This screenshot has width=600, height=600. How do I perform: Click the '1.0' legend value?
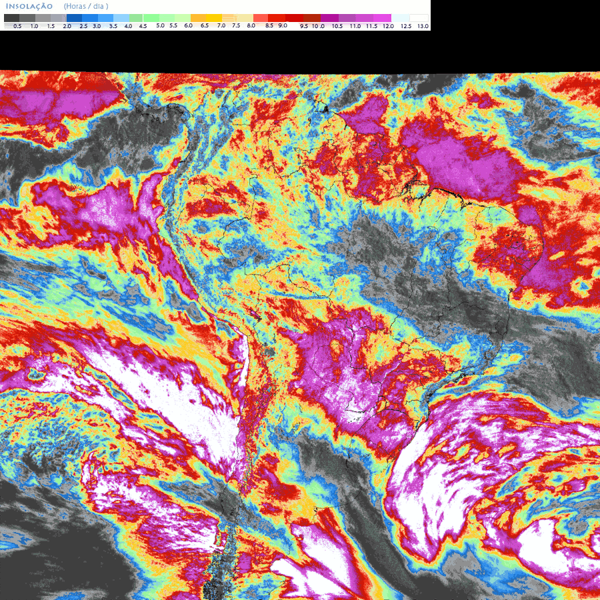34,26
